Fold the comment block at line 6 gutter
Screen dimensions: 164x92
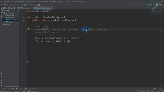pos(26,26)
